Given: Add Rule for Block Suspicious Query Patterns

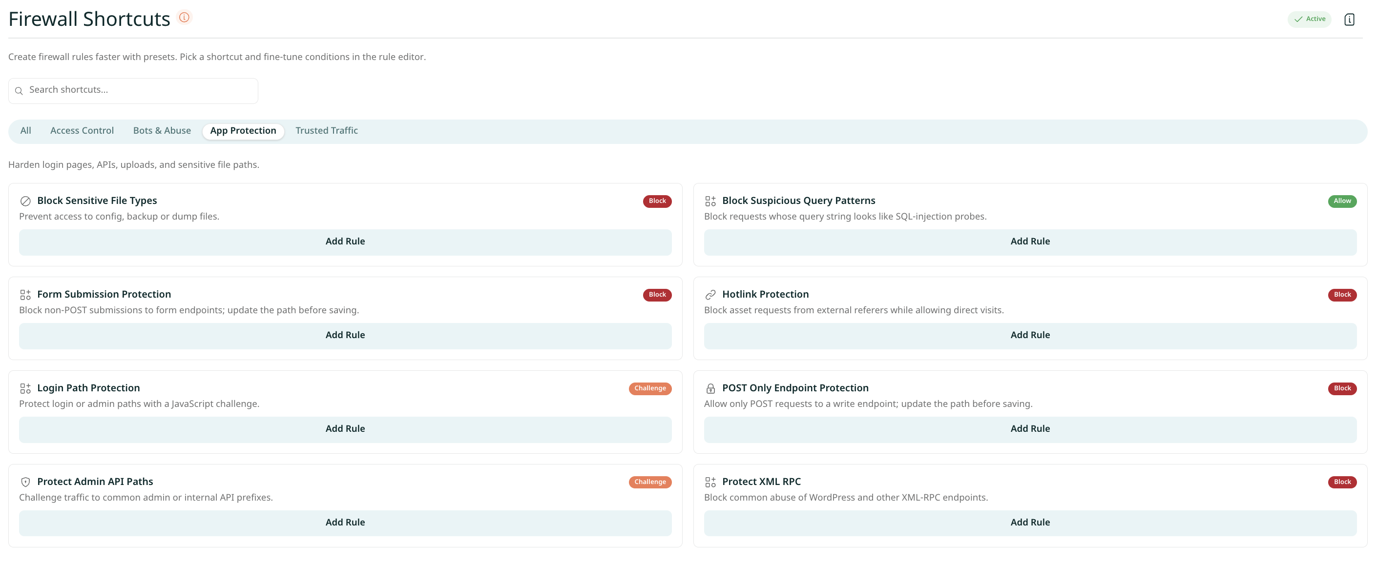Looking at the screenshot, I should pos(1030,242).
